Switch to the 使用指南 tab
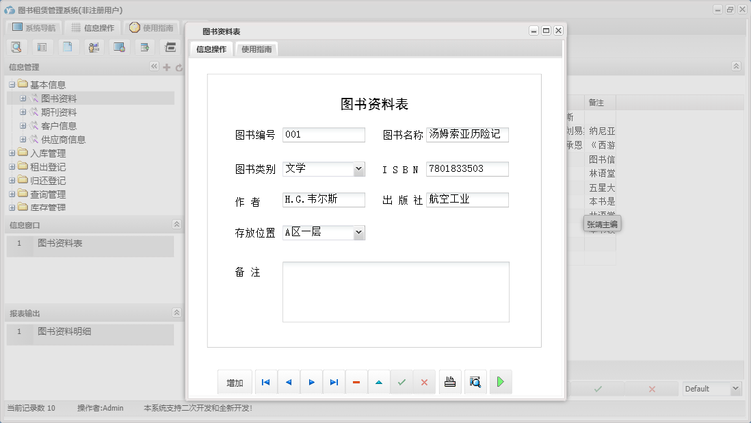 (255, 49)
